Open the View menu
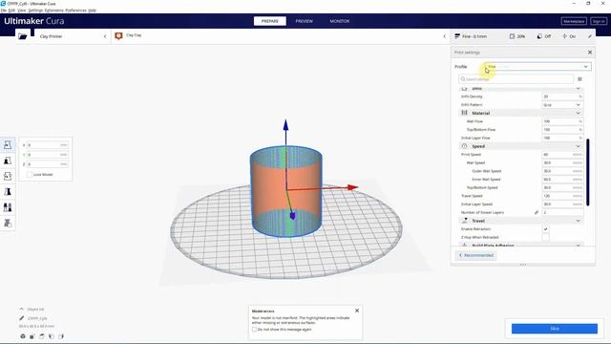Screen dimensions: 611x344 click(x=22, y=11)
